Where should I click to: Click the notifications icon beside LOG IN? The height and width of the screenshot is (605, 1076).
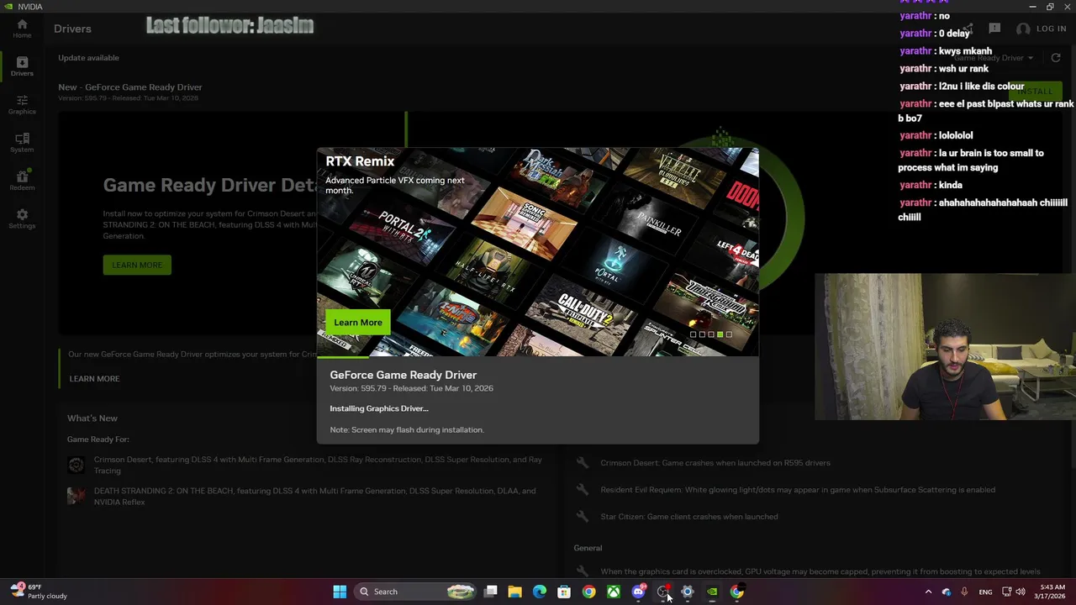994,29
